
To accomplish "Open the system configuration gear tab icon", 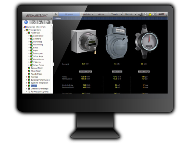I will pos(48,22).
